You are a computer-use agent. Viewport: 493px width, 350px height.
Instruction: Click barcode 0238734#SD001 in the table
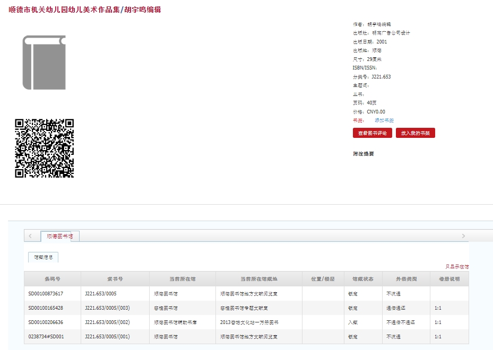point(46,336)
